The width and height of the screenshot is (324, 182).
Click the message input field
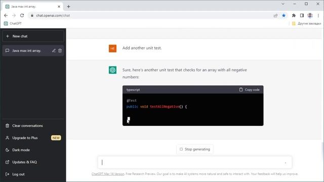coord(194,163)
